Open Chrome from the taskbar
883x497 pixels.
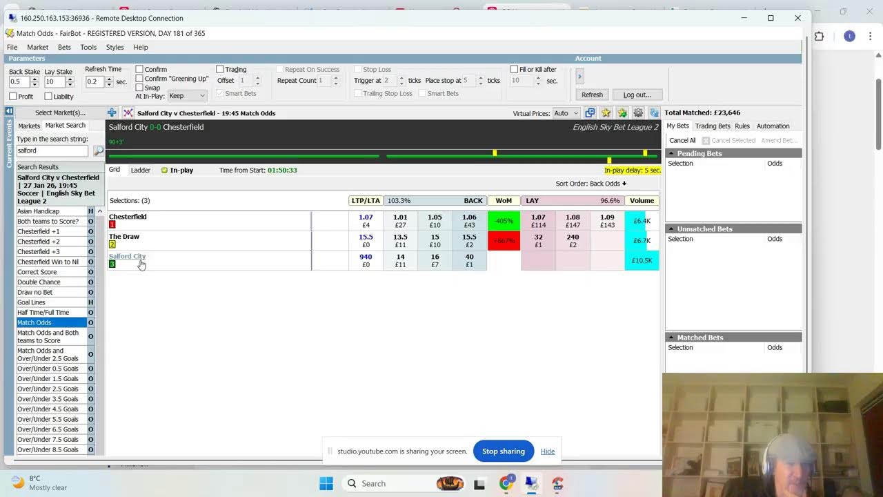[506, 483]
